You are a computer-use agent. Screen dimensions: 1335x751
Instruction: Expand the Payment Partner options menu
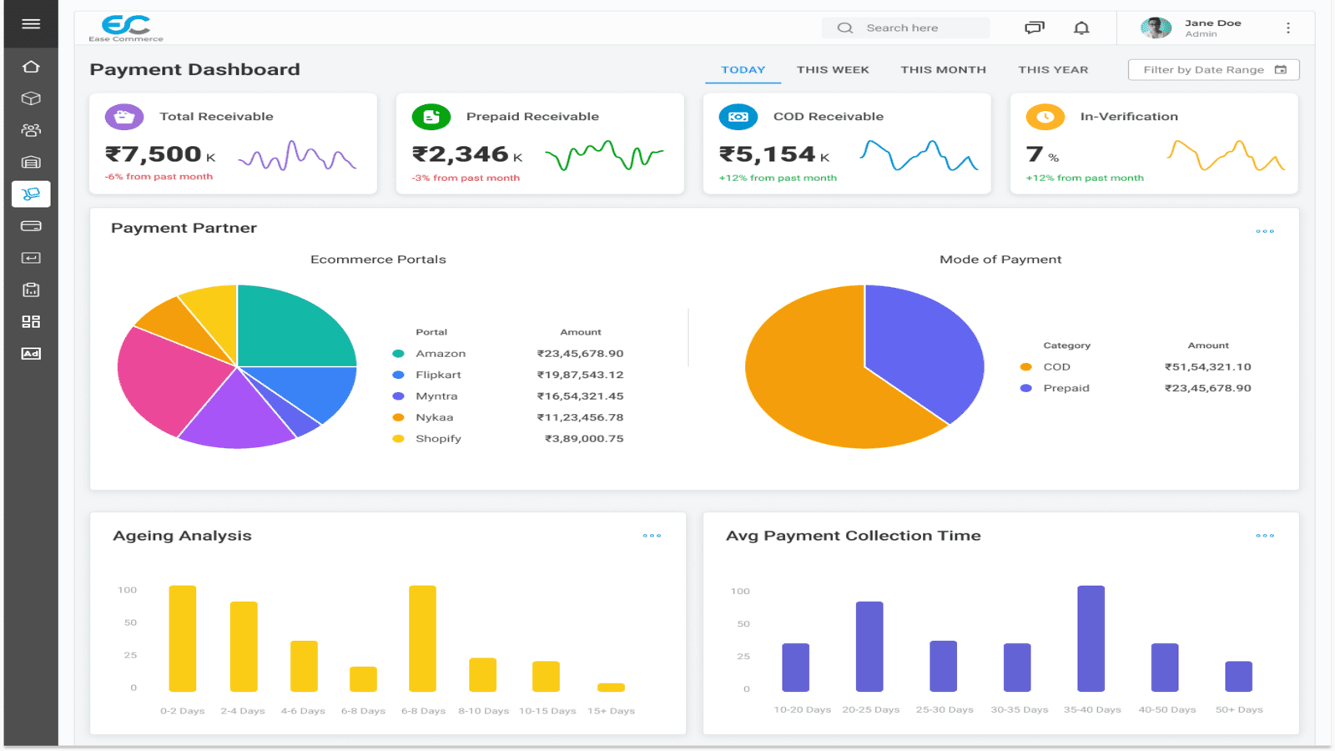(1264, 231)
